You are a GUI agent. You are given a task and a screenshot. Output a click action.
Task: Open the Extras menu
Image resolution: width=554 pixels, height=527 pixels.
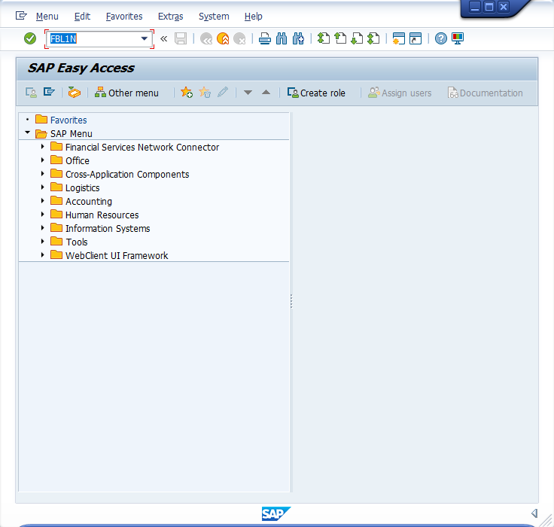tap(170, 17)
